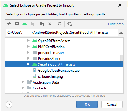
Task: Select the SmartBlood_APP-master project row
Action: tap(64, 64)
